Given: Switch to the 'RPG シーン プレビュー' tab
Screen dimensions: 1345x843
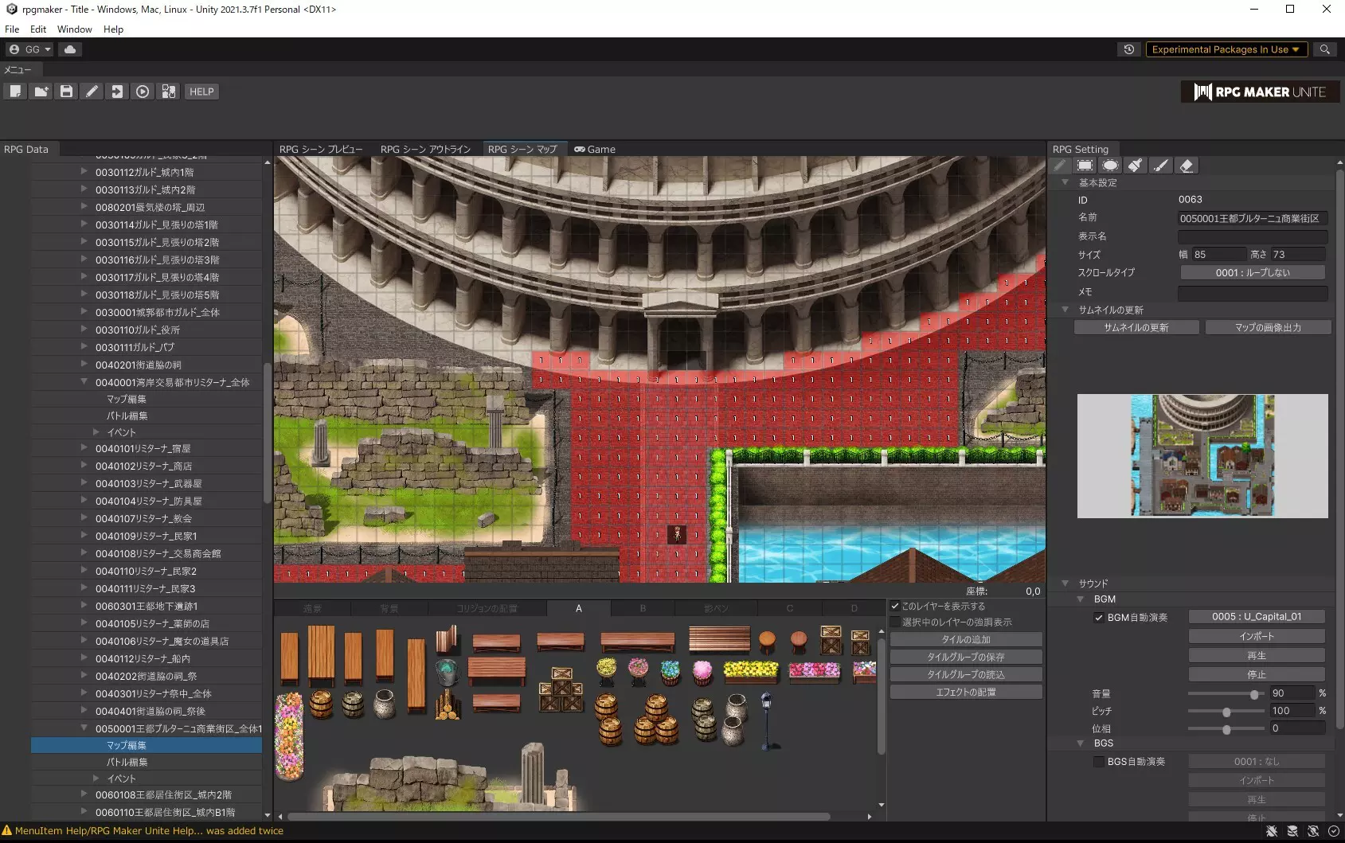Looking at the screenshot, I should [x=321, y=149].
